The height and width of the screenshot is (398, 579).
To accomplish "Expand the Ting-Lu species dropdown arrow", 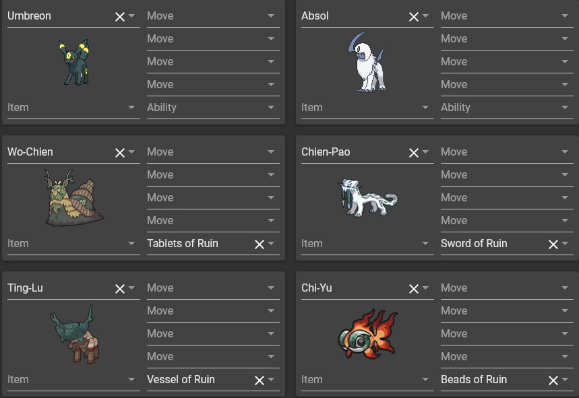I will pos(131,288).
